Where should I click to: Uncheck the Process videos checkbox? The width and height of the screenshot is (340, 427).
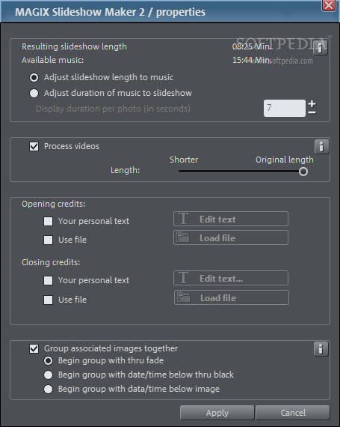[x=34, y=147]
